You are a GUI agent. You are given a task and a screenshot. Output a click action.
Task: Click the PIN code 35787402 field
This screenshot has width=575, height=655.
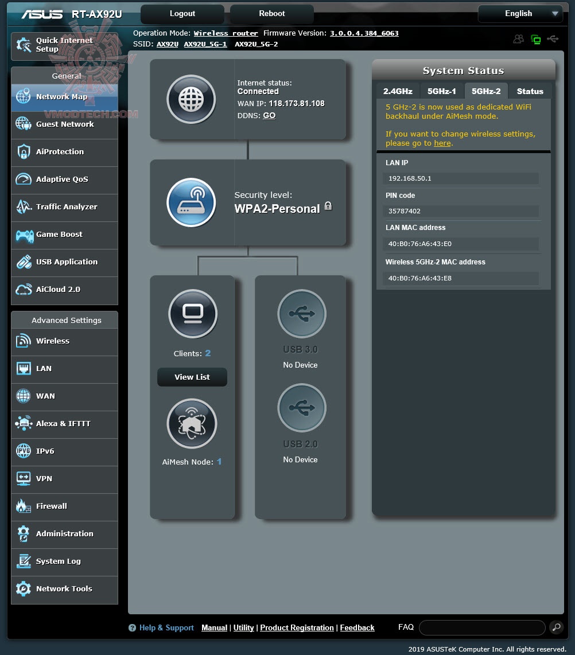[x=460, y=211]
